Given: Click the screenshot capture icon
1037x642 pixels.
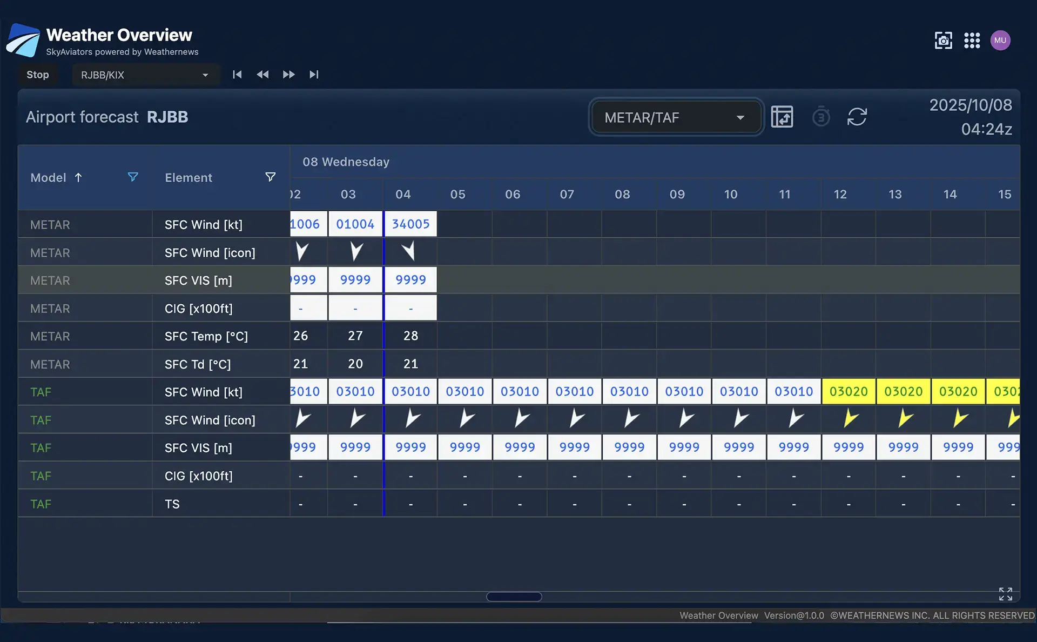Looking at the screenshot, I should (943, 41).
